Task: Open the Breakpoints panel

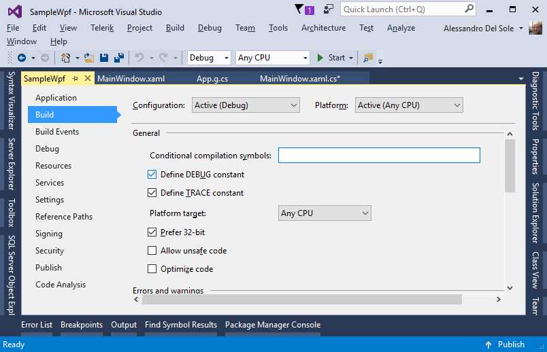Action: (x=82, y=325)
